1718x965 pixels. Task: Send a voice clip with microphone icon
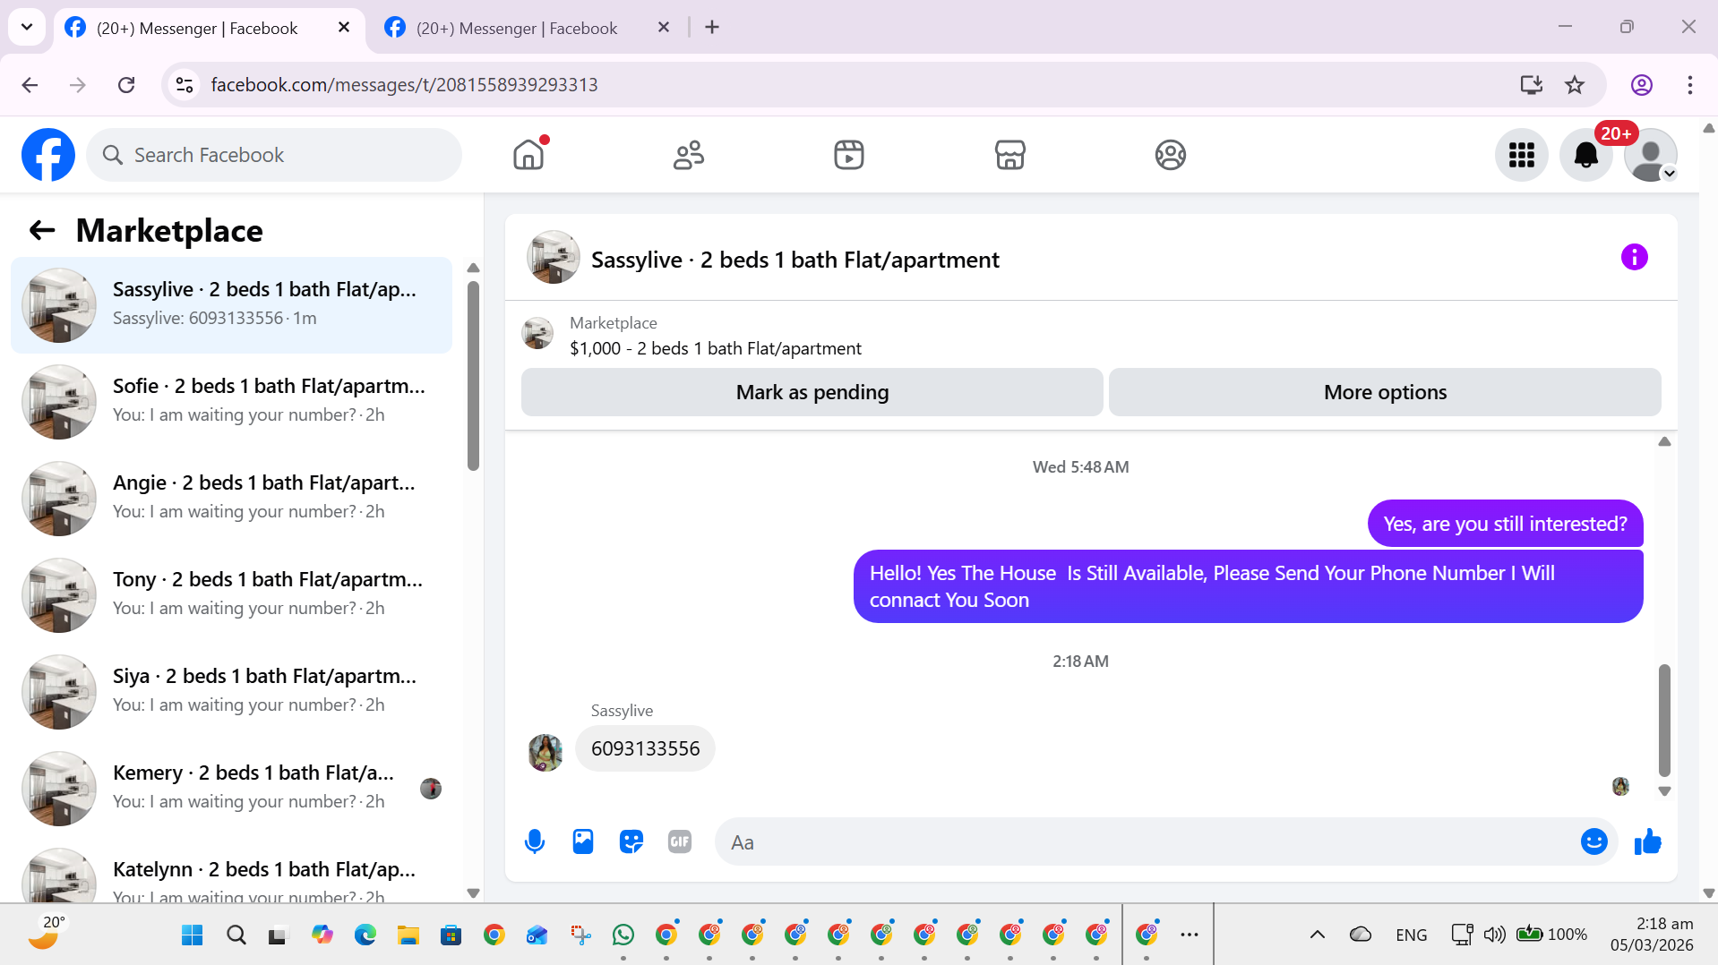coord(535,842)
